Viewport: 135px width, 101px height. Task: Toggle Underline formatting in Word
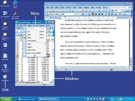(x=89, y=14)
